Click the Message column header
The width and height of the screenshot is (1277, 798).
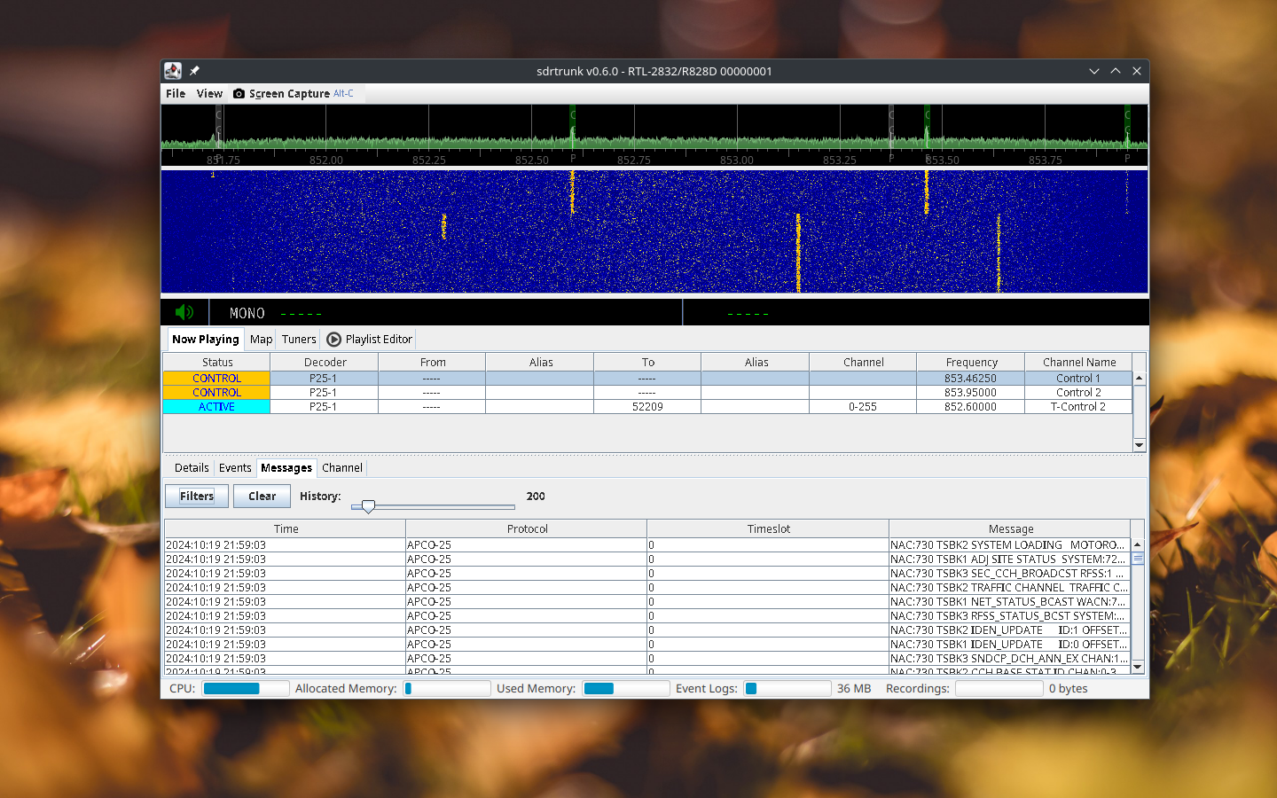click(x=1010, y=528)
